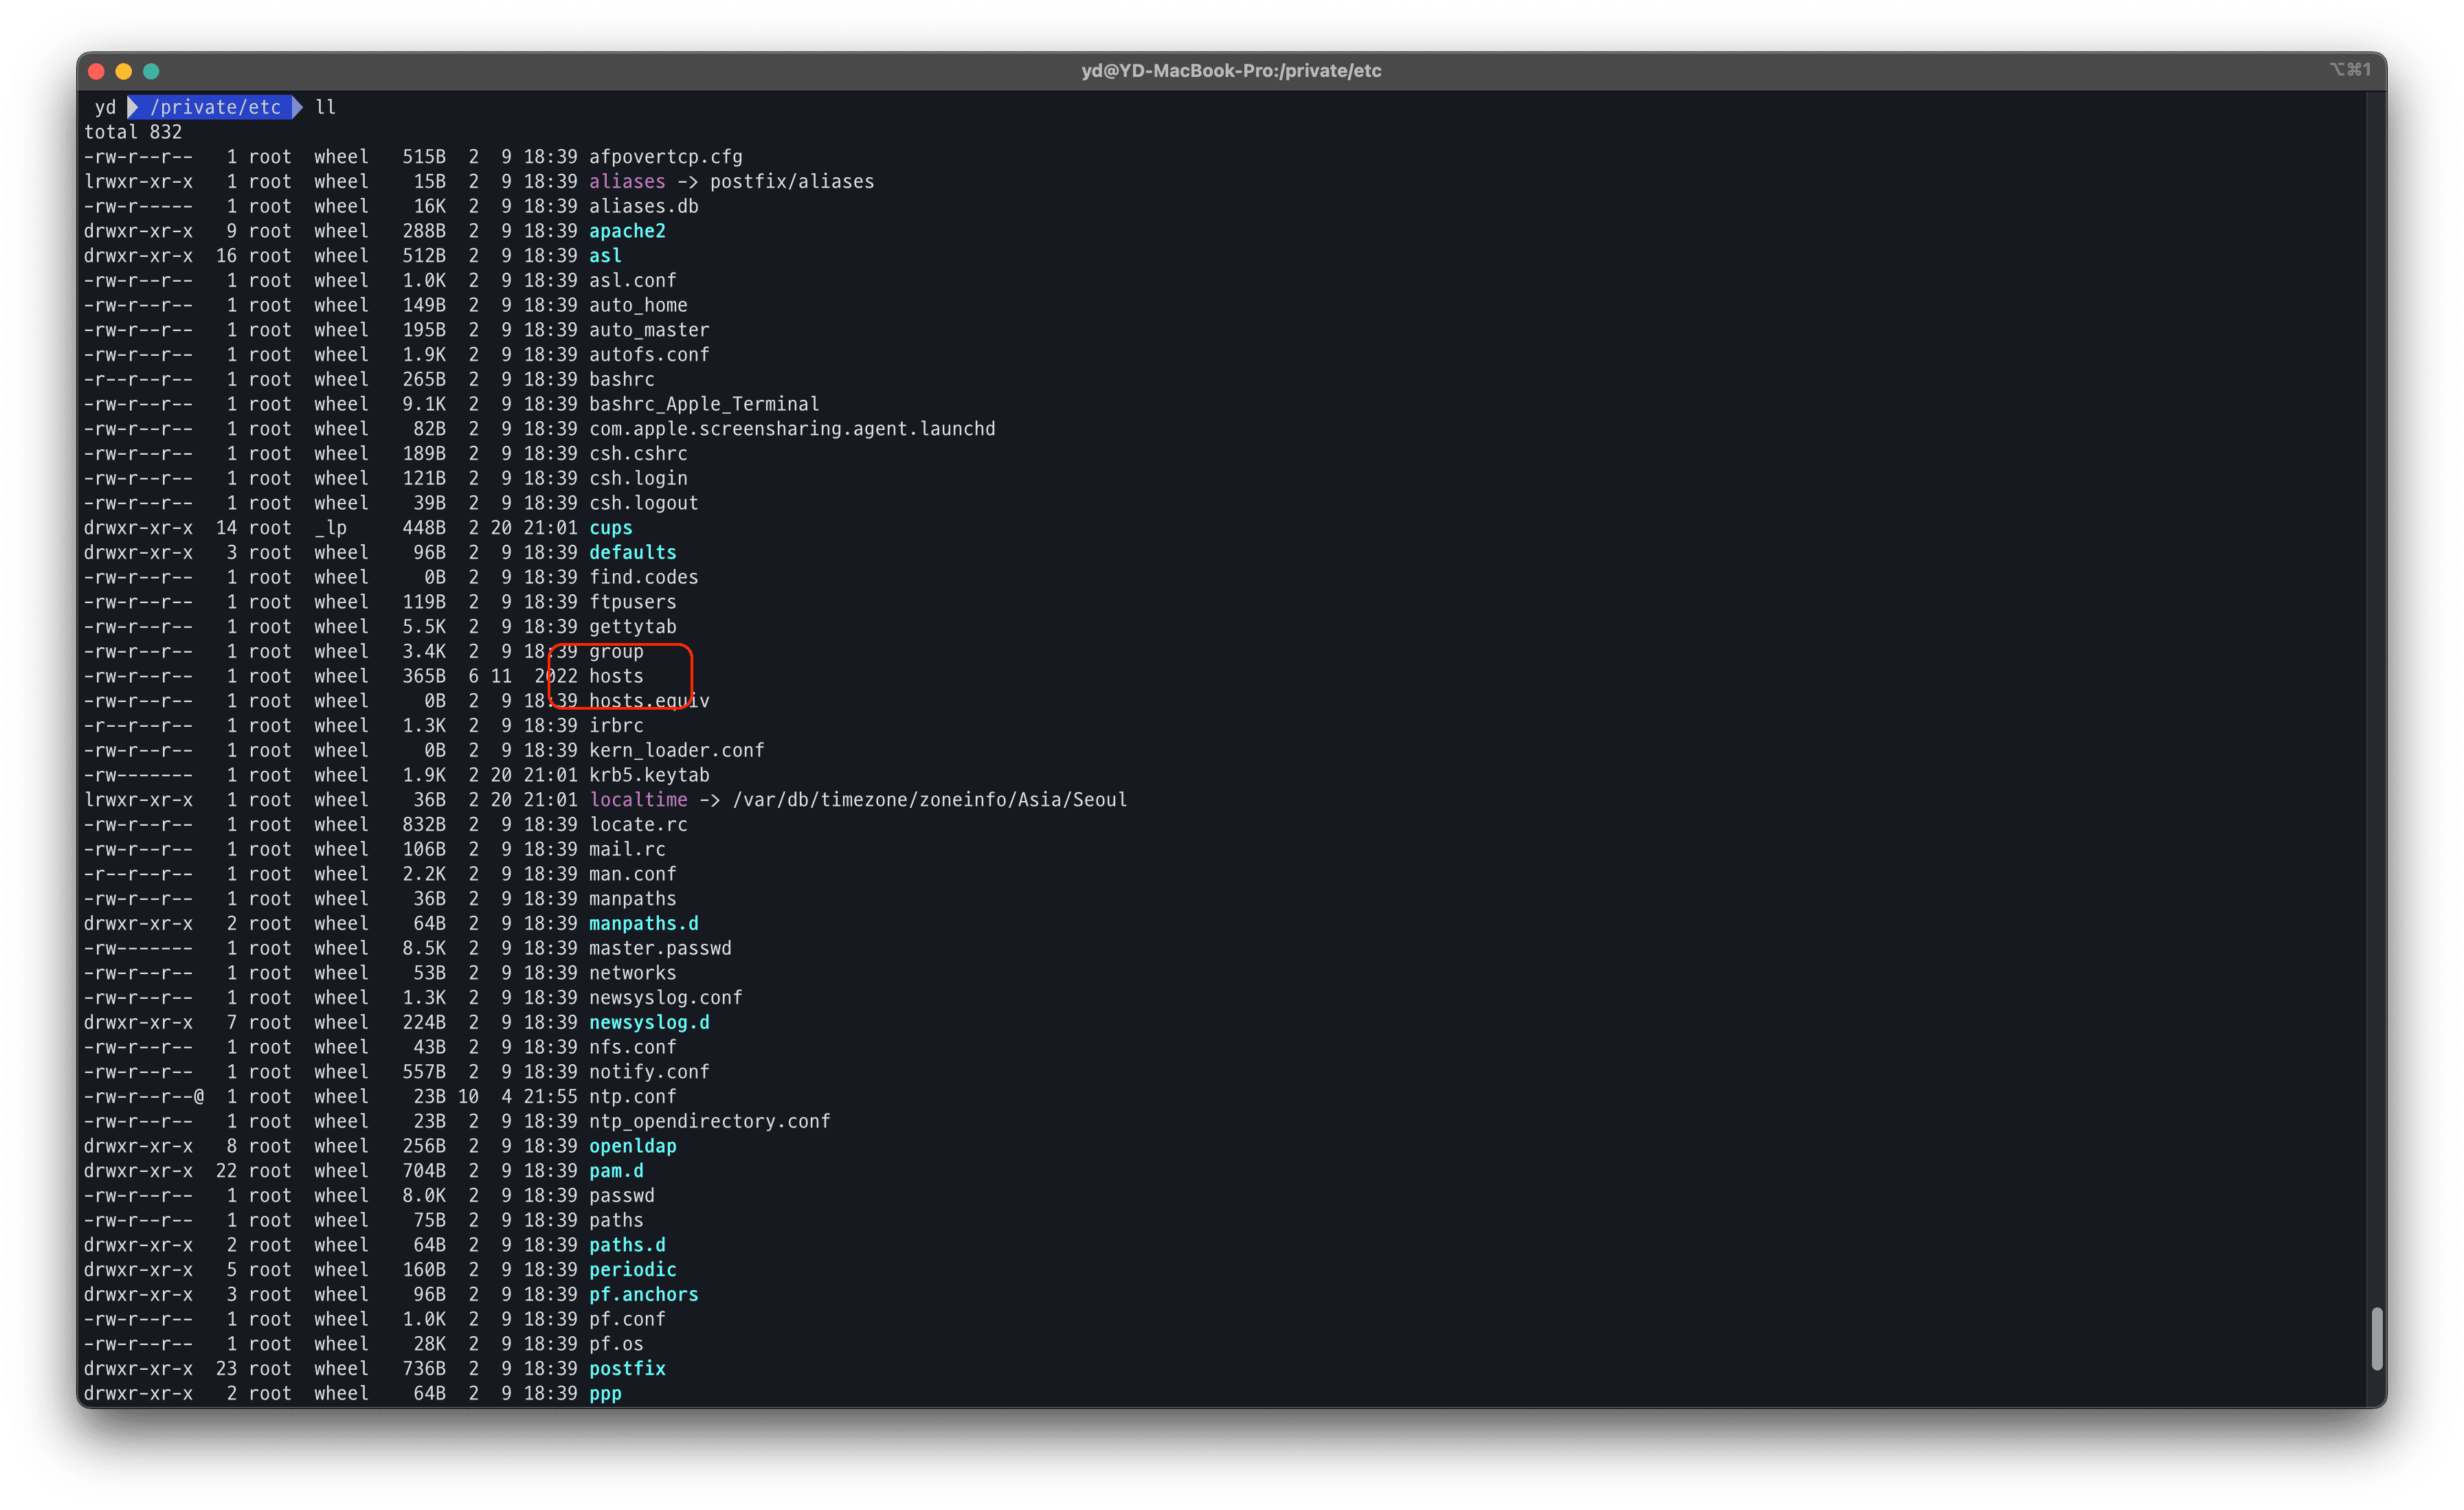
Task: Click the 'total 832' output line
Action: 133,132
